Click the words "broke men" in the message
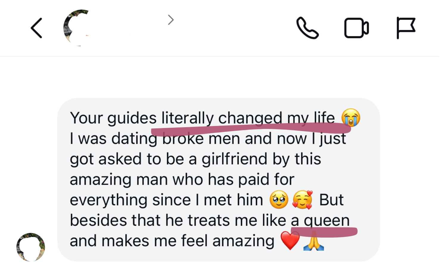The height and width of the screenshot is (271, 440). point(183,139)
